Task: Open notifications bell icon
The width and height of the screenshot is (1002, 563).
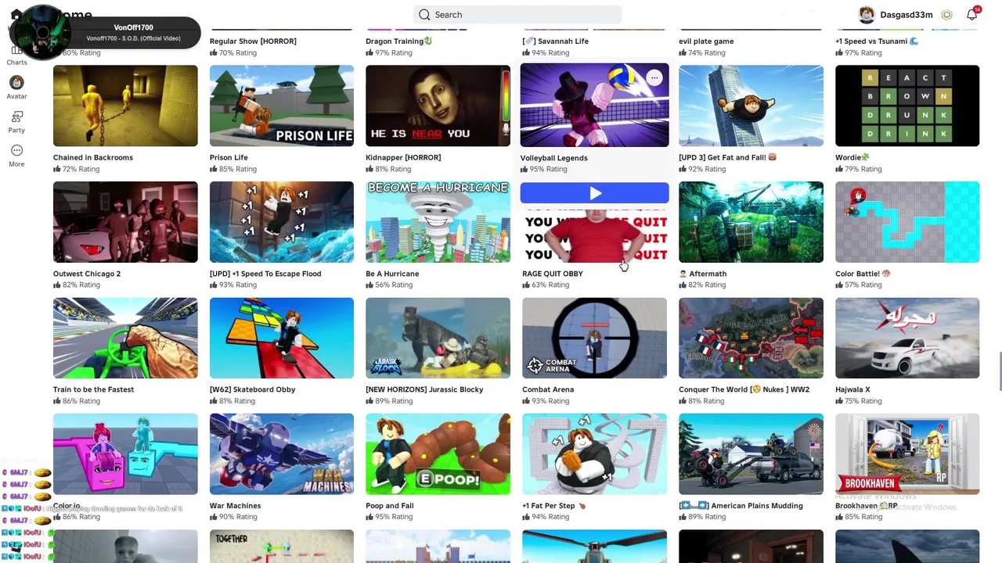Action: point(972,14)
